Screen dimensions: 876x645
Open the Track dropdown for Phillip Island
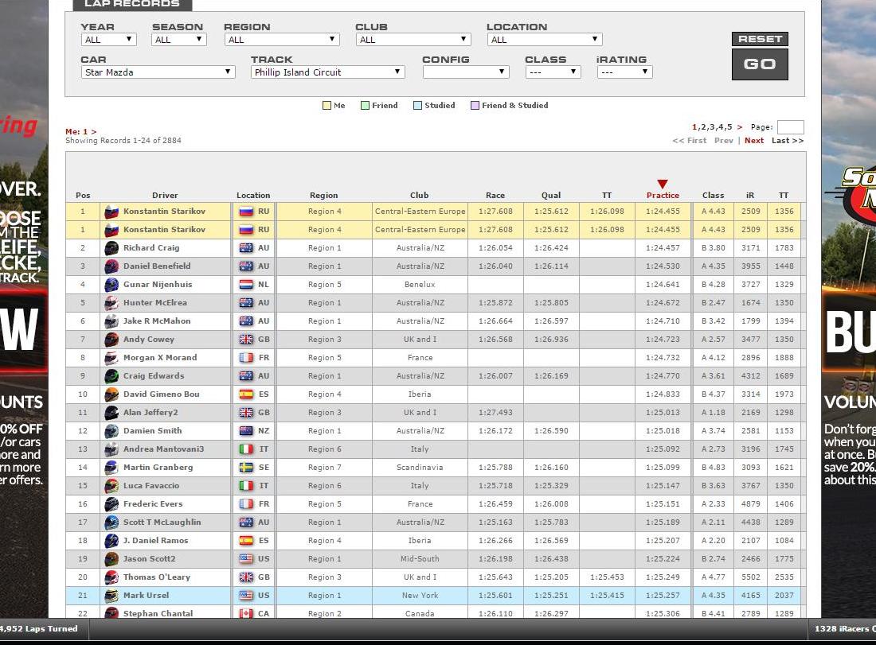coord(327,72)
